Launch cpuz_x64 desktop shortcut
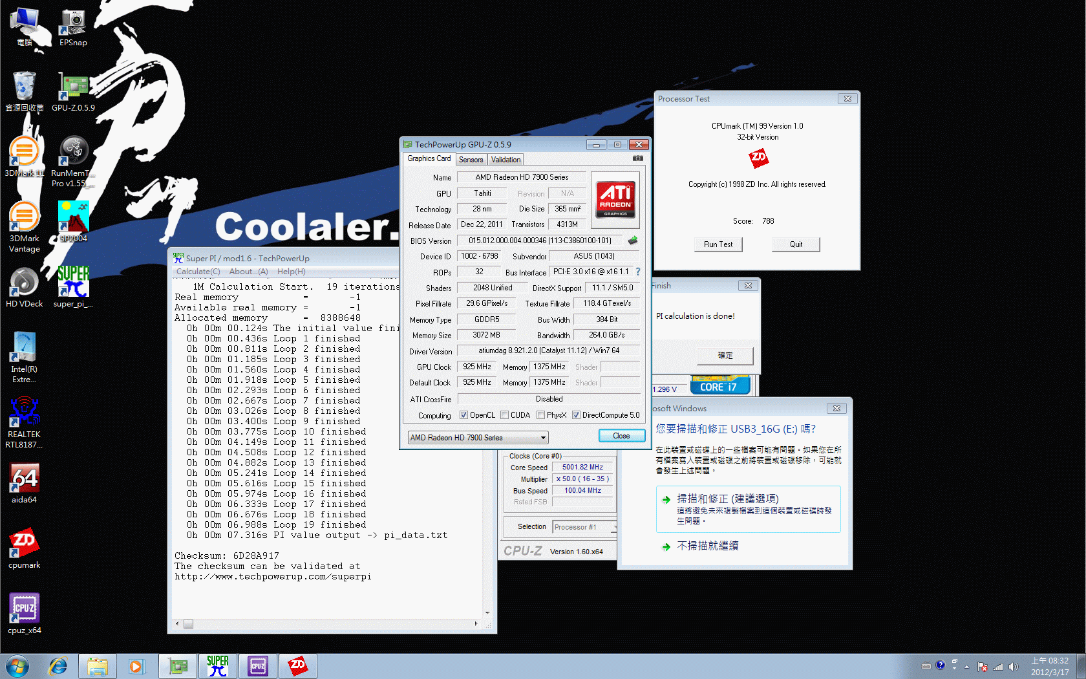The image size is (1086, 679). click(x=25, y=614)
